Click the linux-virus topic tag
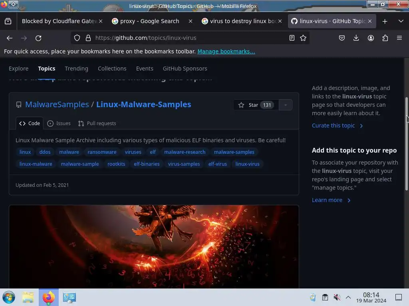This screenshot has height=306, width=409. point(248,164)
